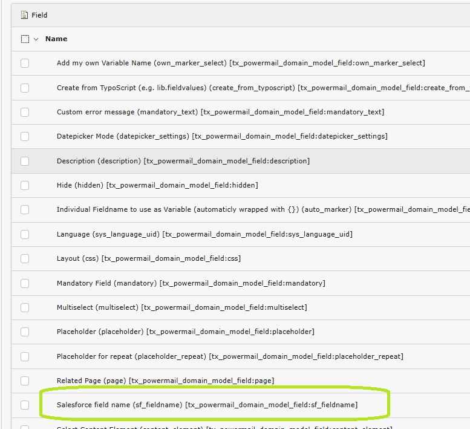Viewport: 470px width, 429px height.
Task: Check the Mandatory Field checkbox
Action: point(25,283)
